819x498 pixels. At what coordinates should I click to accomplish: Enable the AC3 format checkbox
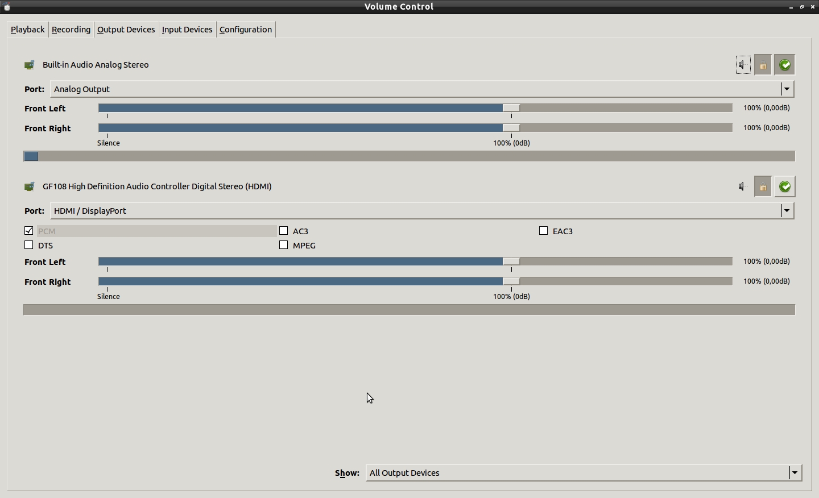[284, 231]
